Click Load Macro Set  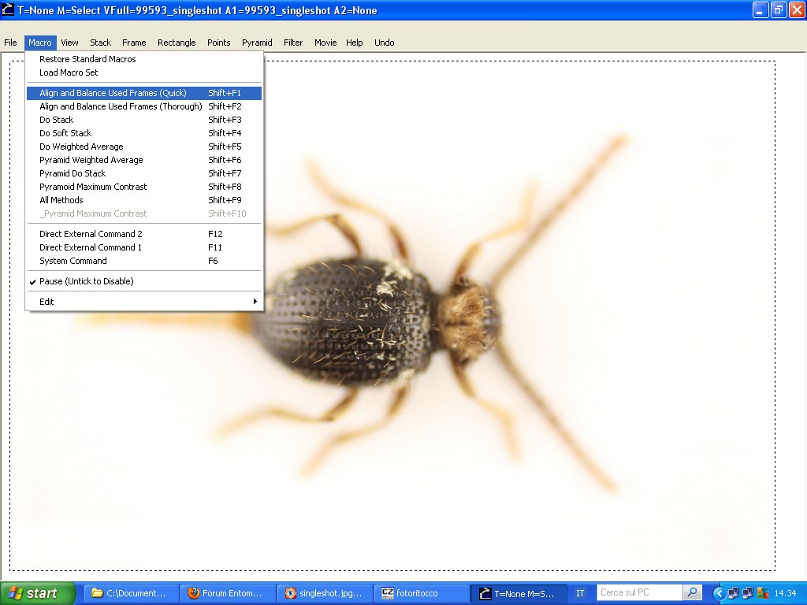pyautogui.click(x=69, y=72)
